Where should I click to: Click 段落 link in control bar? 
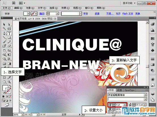(x=97, y=14)
